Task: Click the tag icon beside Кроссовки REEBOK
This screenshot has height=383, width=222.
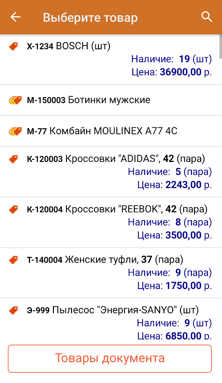Action: 13,210
